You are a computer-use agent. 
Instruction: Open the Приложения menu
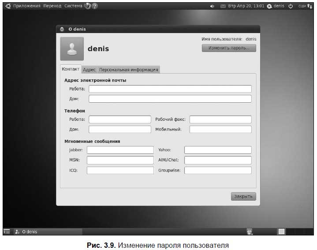coord(27,6)
